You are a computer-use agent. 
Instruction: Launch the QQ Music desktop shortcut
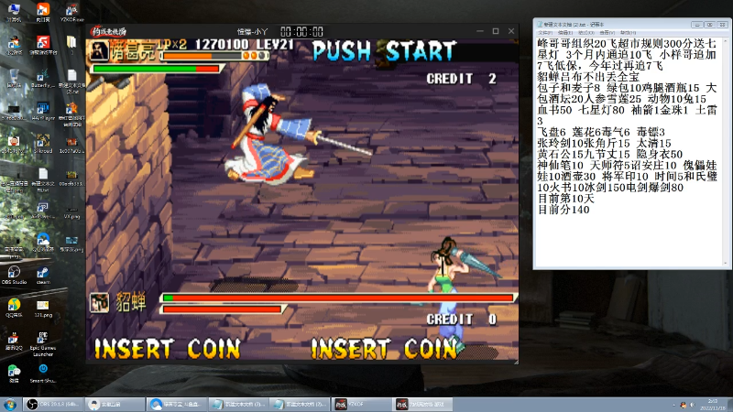pos(14,308)
